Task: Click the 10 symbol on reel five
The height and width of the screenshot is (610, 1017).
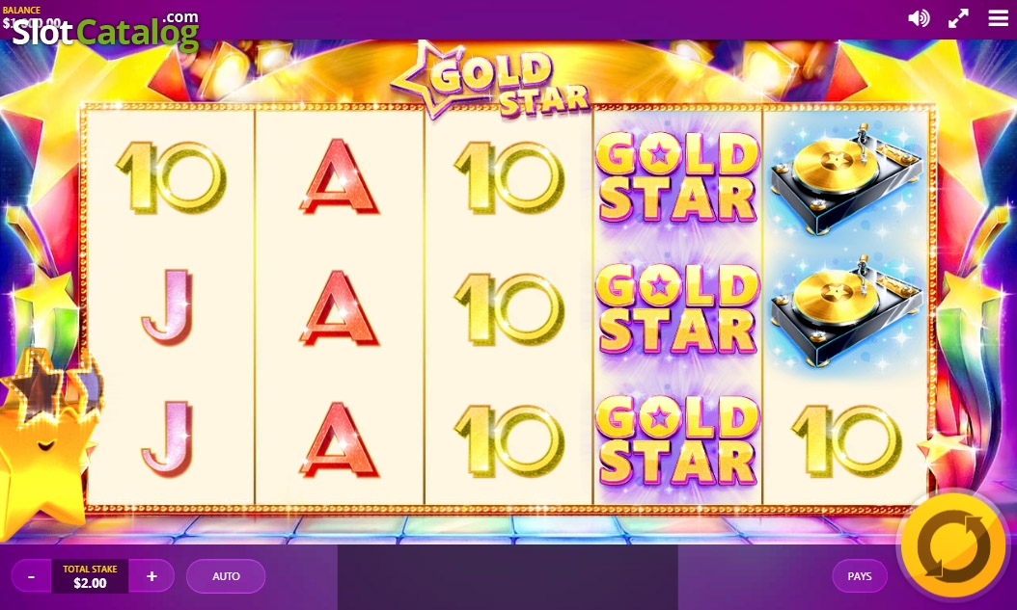Action: [x=846, y=441]
